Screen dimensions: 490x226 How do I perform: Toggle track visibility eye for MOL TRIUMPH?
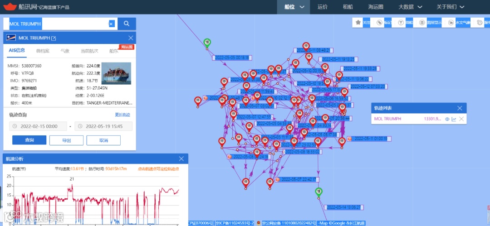(447, 119)
